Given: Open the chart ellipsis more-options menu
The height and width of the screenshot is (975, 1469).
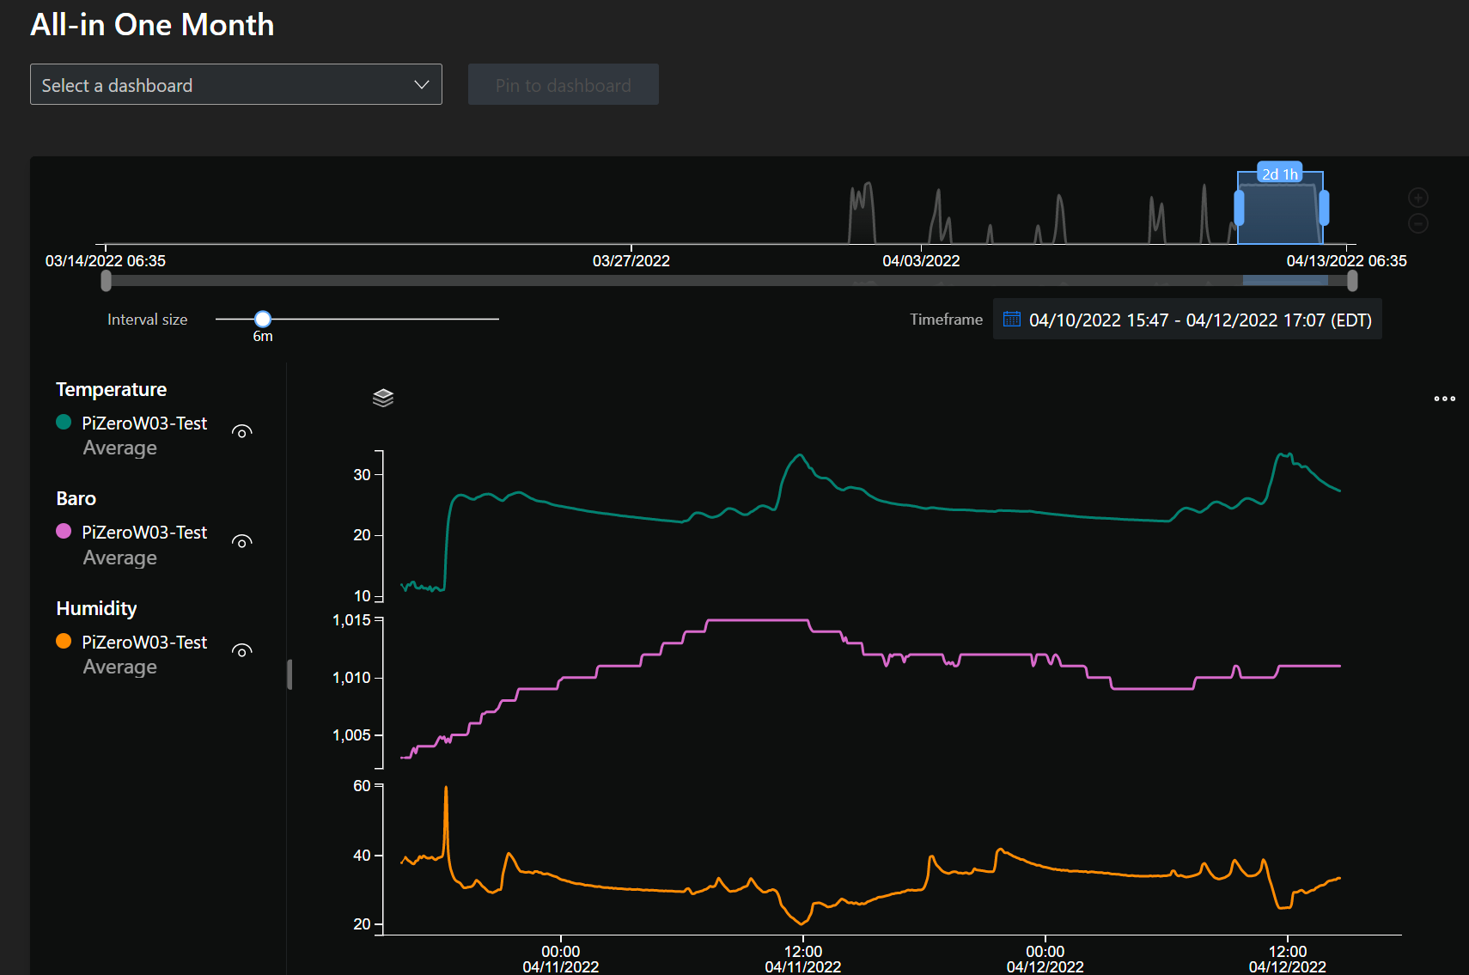Looking at the screenshot, I should pyautogui.click(x=1444, y=399).
